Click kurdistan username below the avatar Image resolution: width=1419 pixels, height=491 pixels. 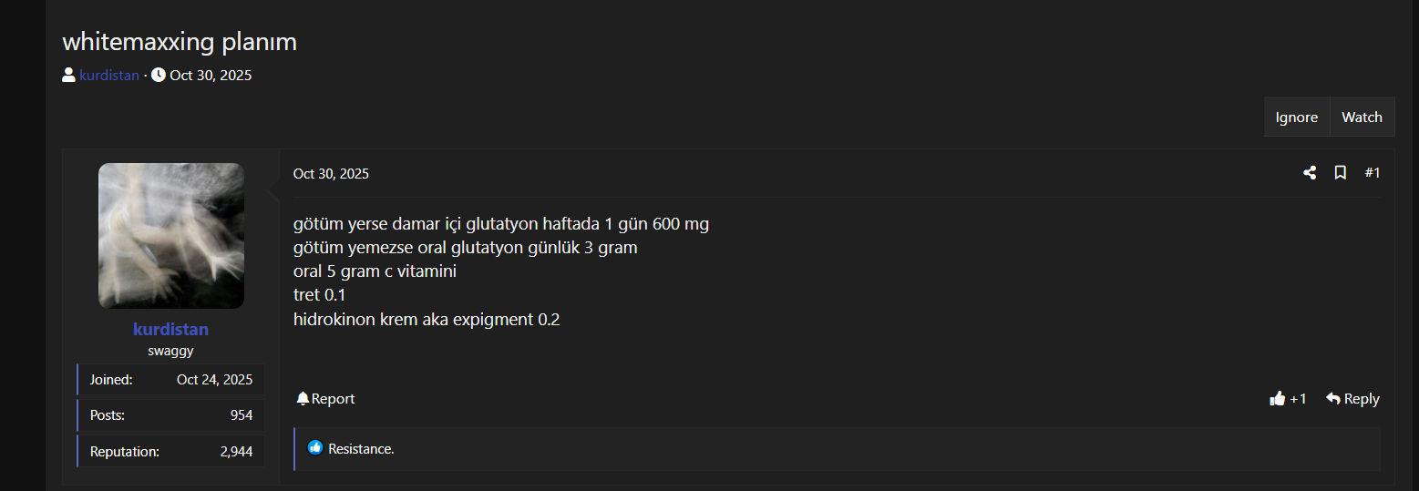[170, 329]
